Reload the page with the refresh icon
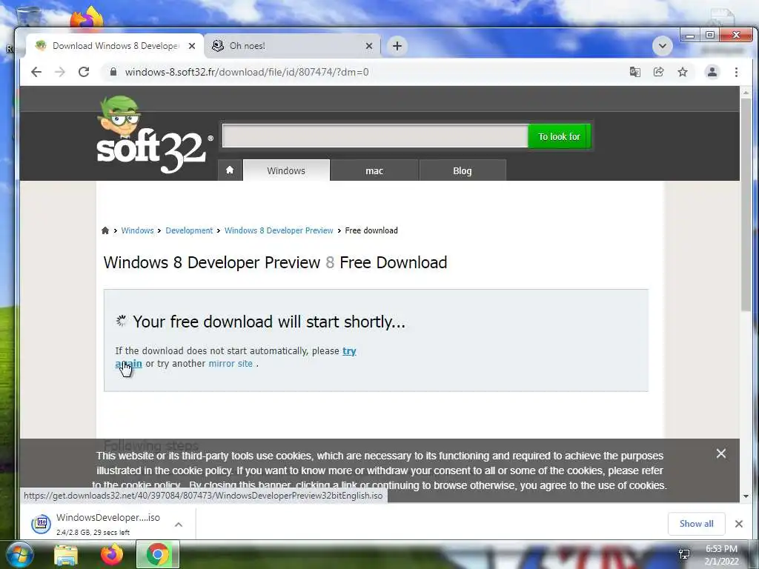Viewport: 759px width, 569px height. pos(84,72)
